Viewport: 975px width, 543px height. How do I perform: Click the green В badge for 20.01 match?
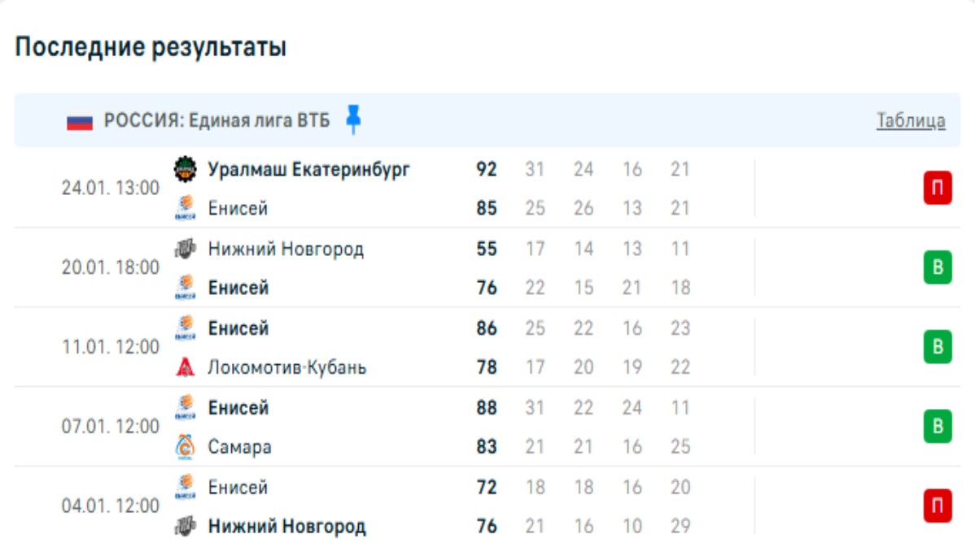[x=937, y=268]
